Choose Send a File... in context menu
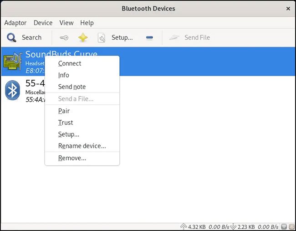Screen dimensions: 296x231 pos(82,99)
